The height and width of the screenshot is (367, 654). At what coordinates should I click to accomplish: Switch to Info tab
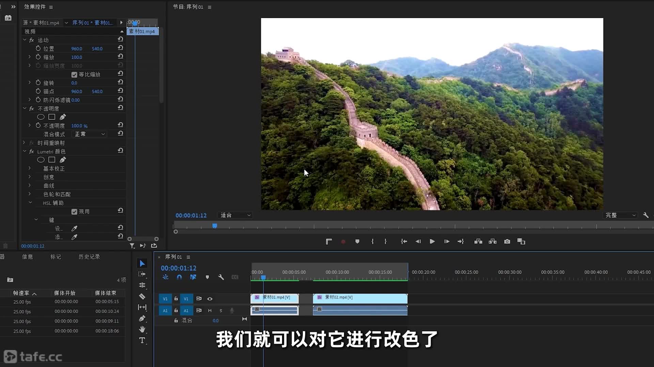coord(28,257)
